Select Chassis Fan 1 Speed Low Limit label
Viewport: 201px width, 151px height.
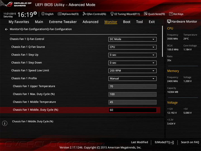(30, 70)
